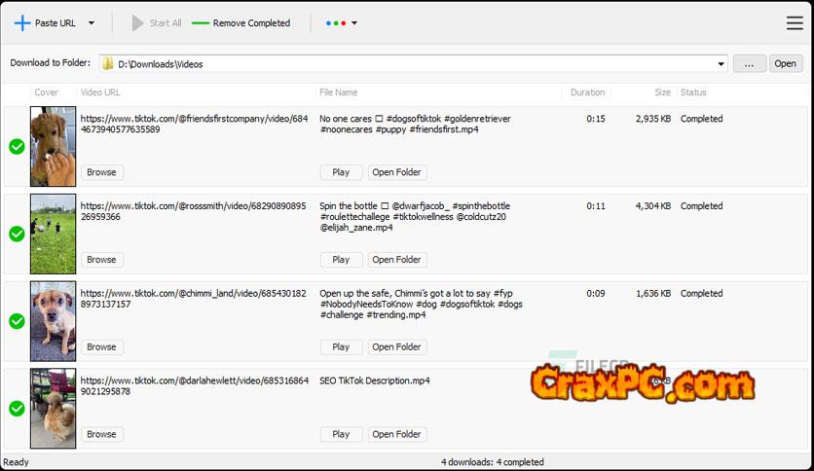Viewport: 814px width, 471px height.
Task: Play the SEO TikTok Description video
Action: coord(341,434)
